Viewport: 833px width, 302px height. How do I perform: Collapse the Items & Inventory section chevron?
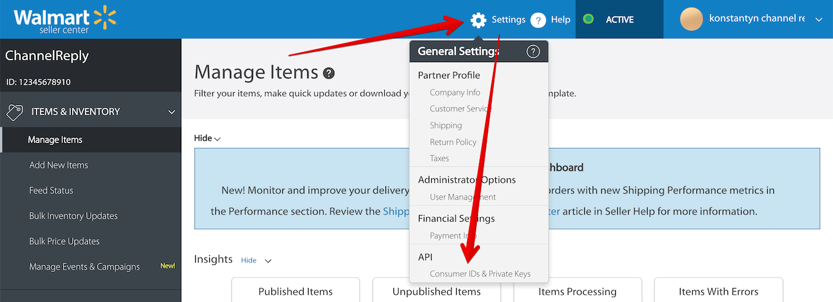[171, 112]
